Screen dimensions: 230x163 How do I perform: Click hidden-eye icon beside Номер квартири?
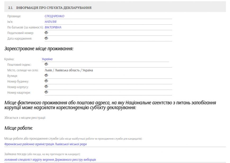point(46,92)
